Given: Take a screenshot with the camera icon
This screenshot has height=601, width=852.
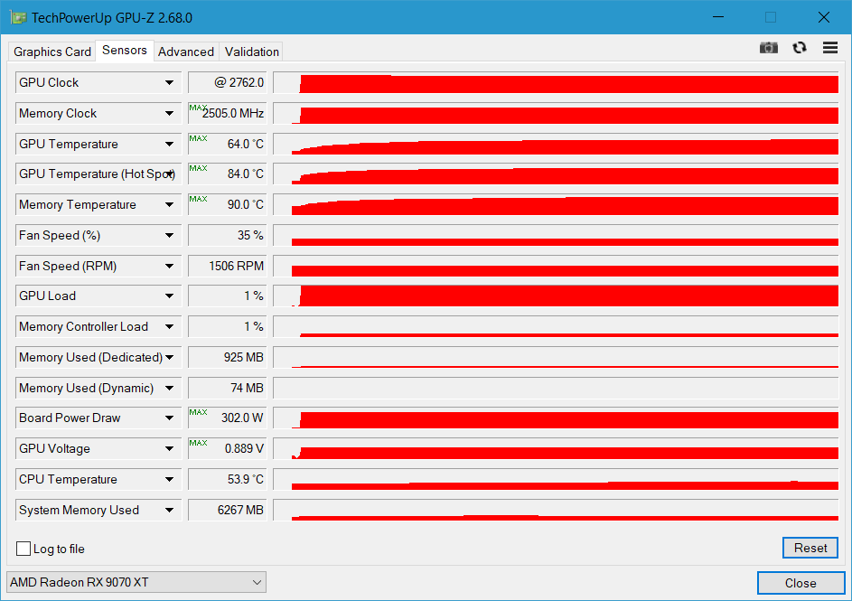Looking at the screenshot, I should pyautogui.click(x=768, y=48).
